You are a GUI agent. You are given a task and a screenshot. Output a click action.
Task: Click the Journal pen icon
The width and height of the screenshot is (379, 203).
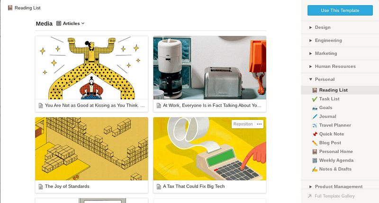click(315, 117)
